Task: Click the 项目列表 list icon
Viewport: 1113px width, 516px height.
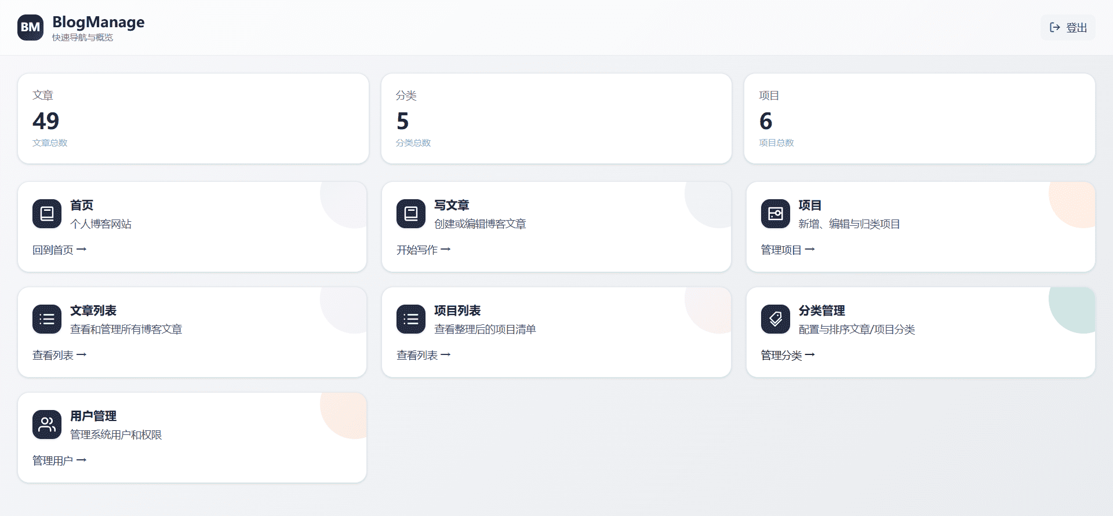Action: [411, 319]
